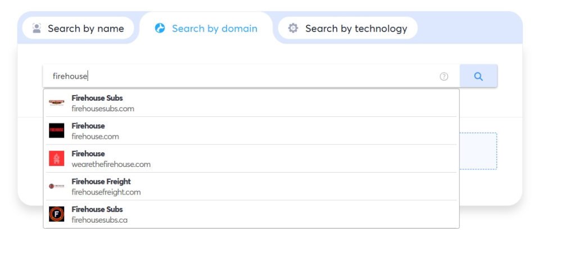
Task: Click the dashed-outline box behind the dropdown
Action: coord(478,151)
